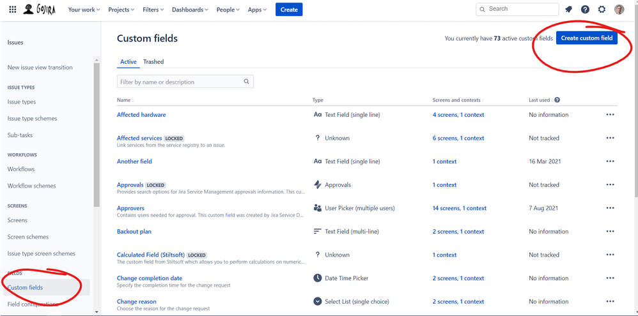Image resolution: width=638 pixels, height=316 pixels.
Task: Open more actions for Approvers
Action: tap(610, 208)
